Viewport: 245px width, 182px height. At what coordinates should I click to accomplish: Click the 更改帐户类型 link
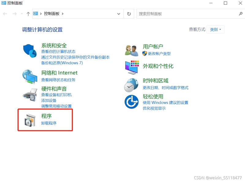pyautogui.click(x=159, y=54)
